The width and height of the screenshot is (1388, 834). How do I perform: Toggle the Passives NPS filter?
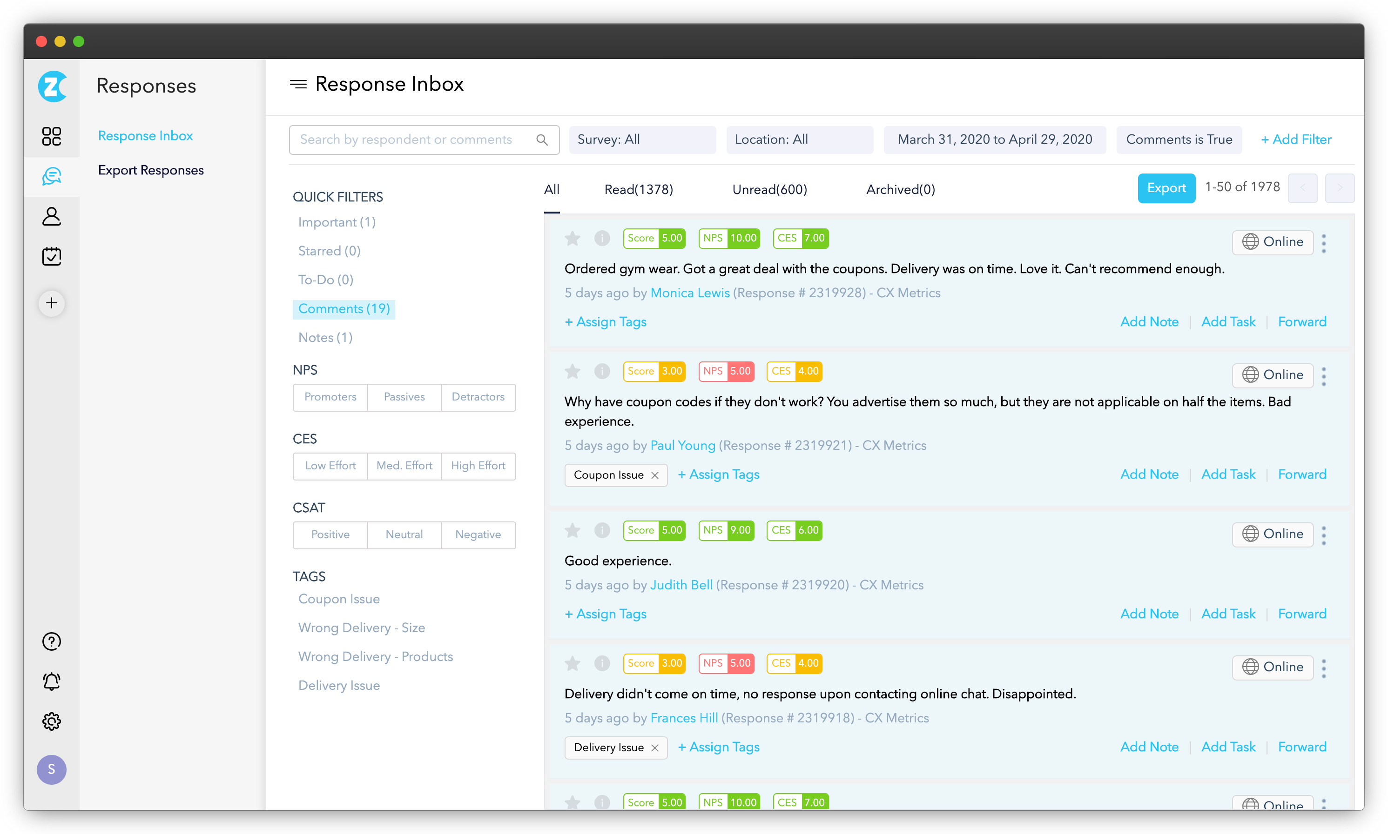click(404, 397)
